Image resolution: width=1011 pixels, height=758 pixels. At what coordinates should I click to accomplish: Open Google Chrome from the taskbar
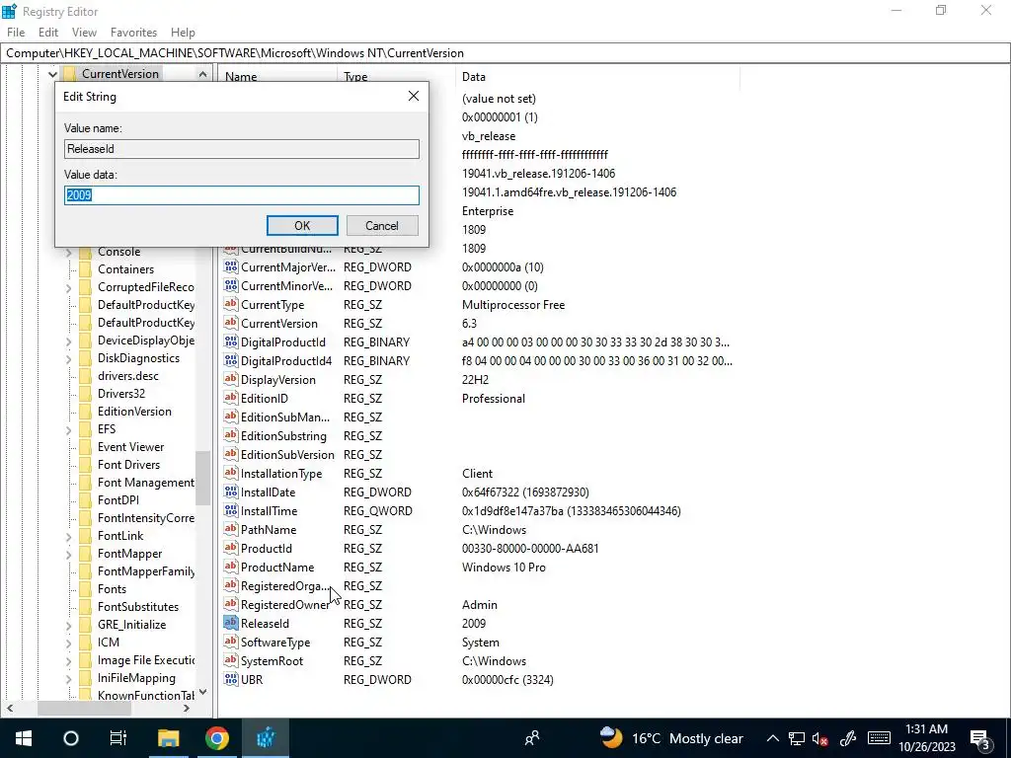[216, 738]
